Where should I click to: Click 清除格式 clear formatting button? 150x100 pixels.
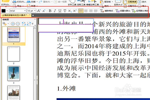pyautogui.click(x=106, y=11)
